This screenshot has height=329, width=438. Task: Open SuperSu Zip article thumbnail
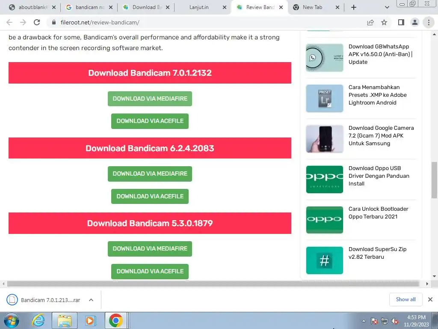[324, 260]
